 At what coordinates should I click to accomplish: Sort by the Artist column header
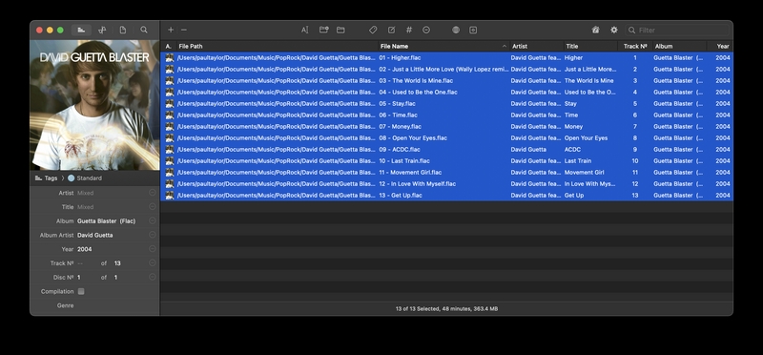tap(536, 46)
